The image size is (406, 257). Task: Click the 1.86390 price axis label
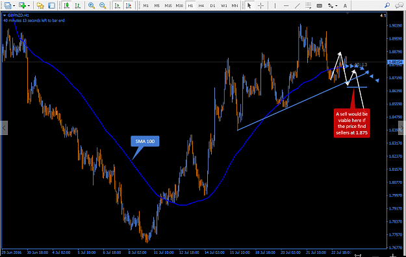396,91
